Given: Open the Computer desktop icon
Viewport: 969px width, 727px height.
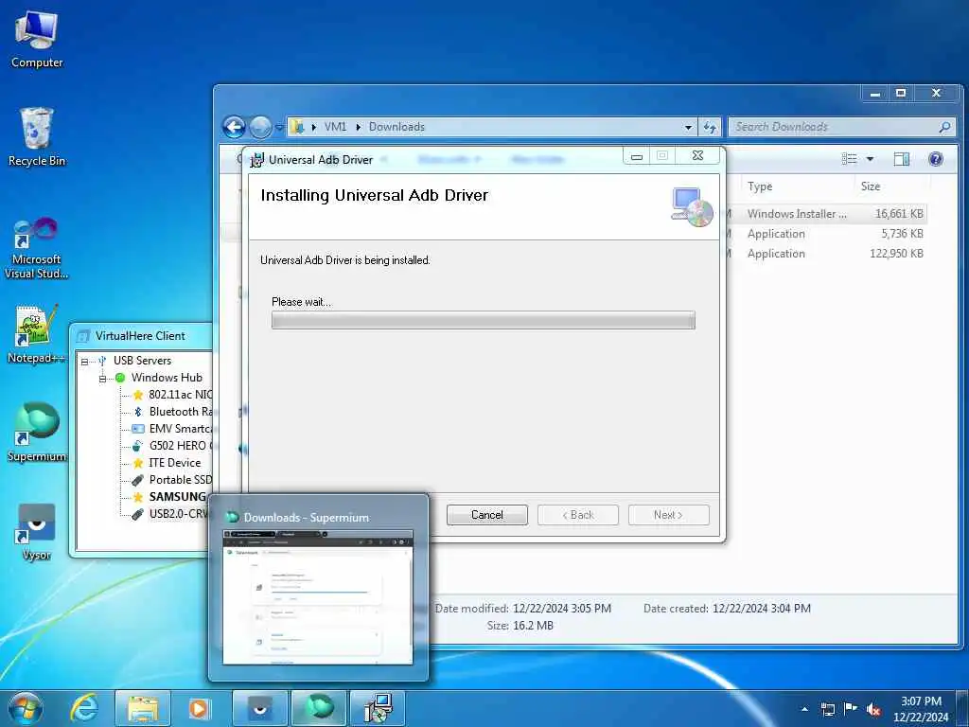Looking at the screenshot, I should click(37, 40).
